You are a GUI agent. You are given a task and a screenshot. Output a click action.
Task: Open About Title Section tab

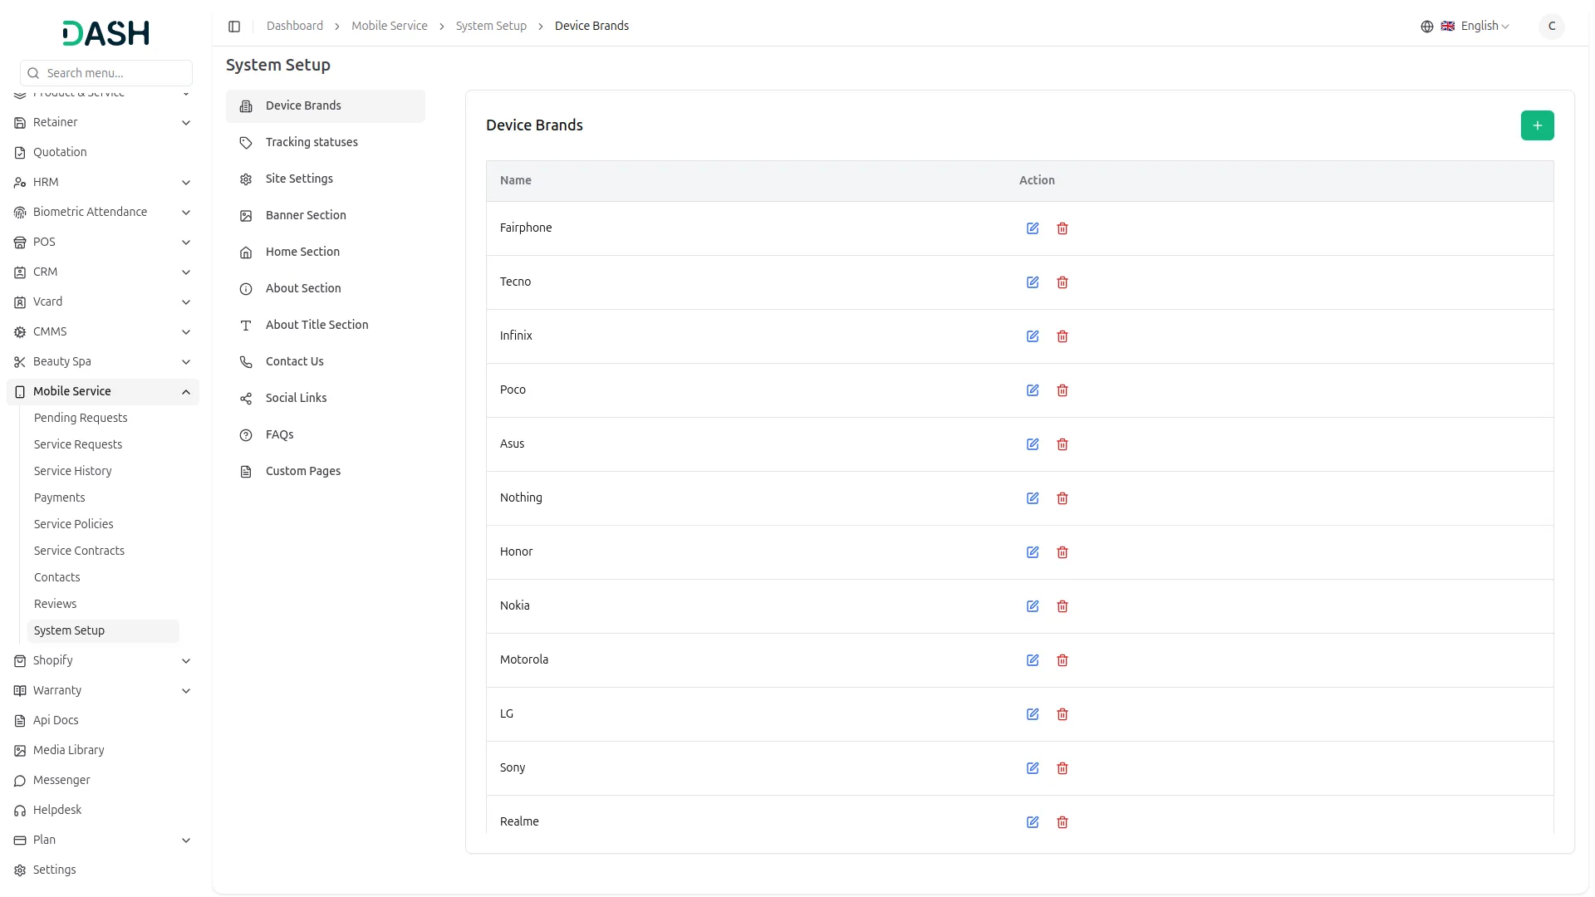click(x=326, y=325)
